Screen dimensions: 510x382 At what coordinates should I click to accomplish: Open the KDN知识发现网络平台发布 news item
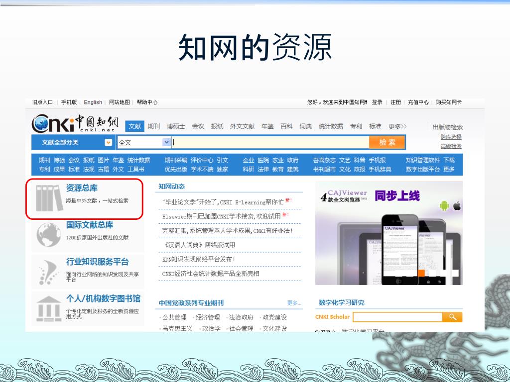coord(198,259)
